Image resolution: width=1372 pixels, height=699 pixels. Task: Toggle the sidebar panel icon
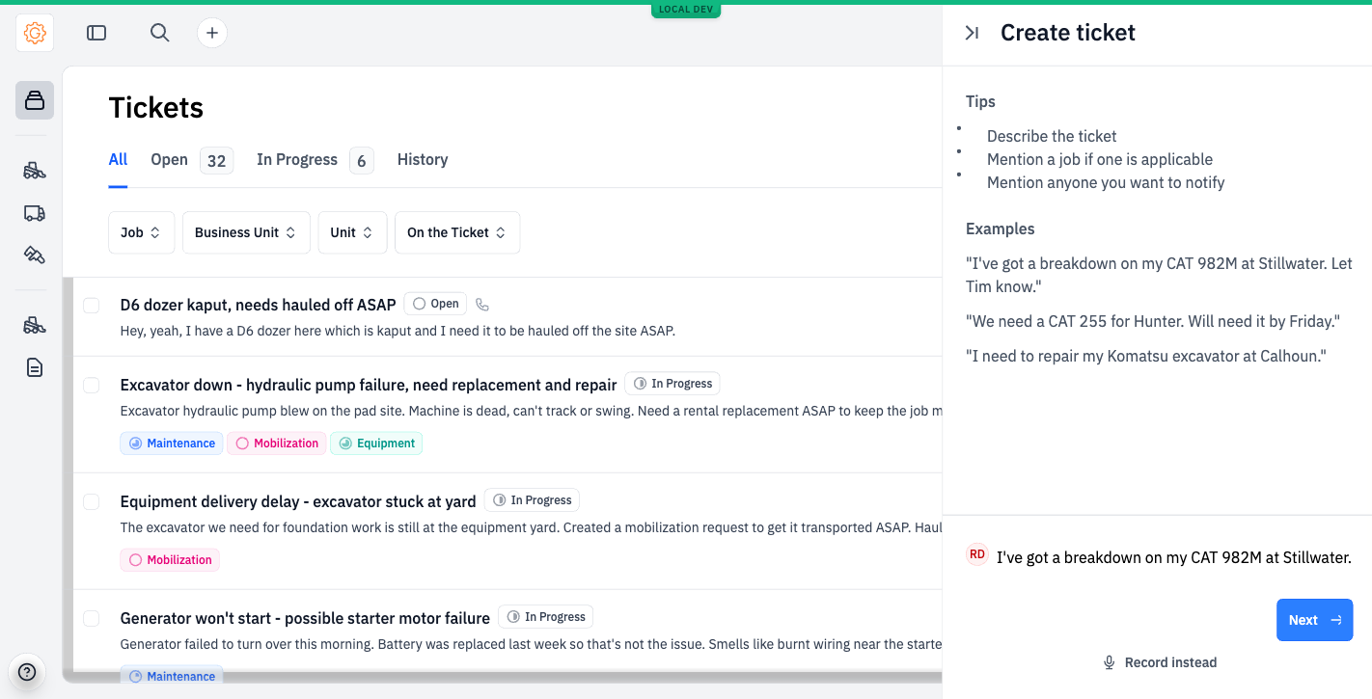coord(96,33)
